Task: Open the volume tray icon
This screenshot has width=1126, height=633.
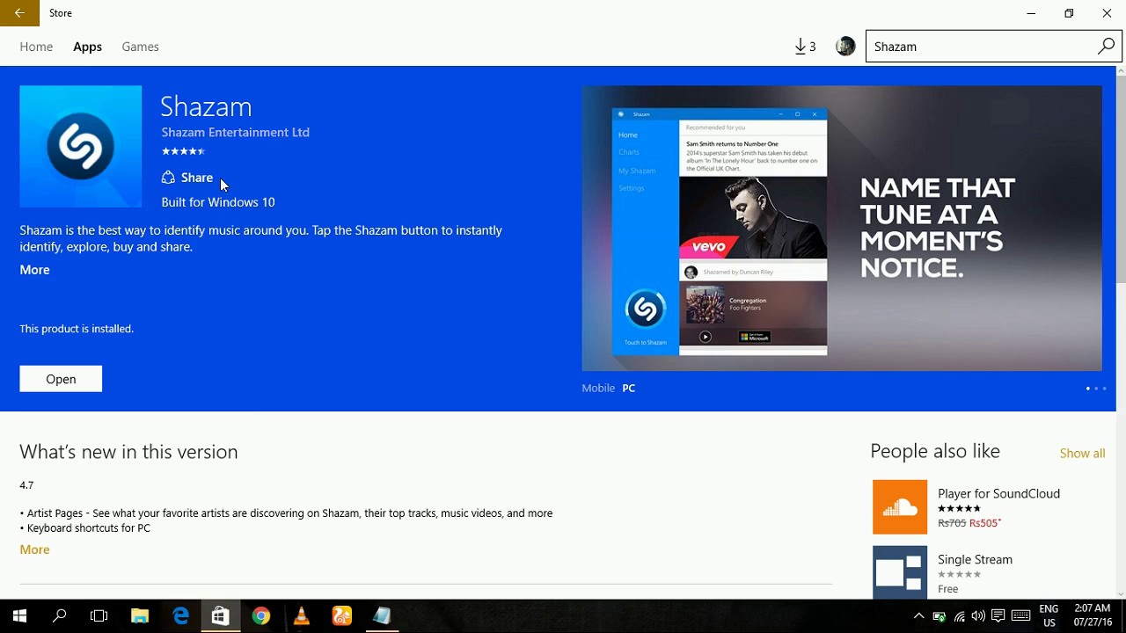Action: tap(978, 616)
